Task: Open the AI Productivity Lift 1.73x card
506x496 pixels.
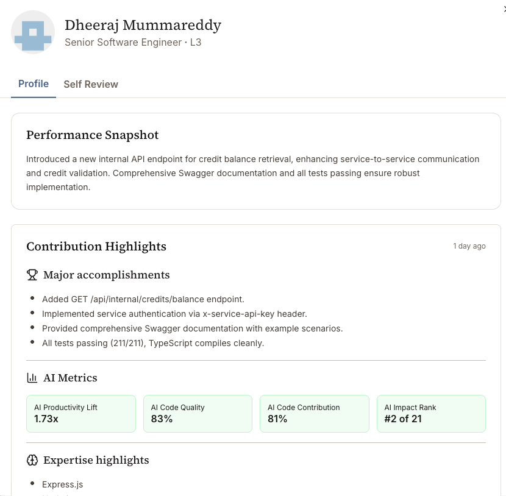Action: click(x=81, y=414)
